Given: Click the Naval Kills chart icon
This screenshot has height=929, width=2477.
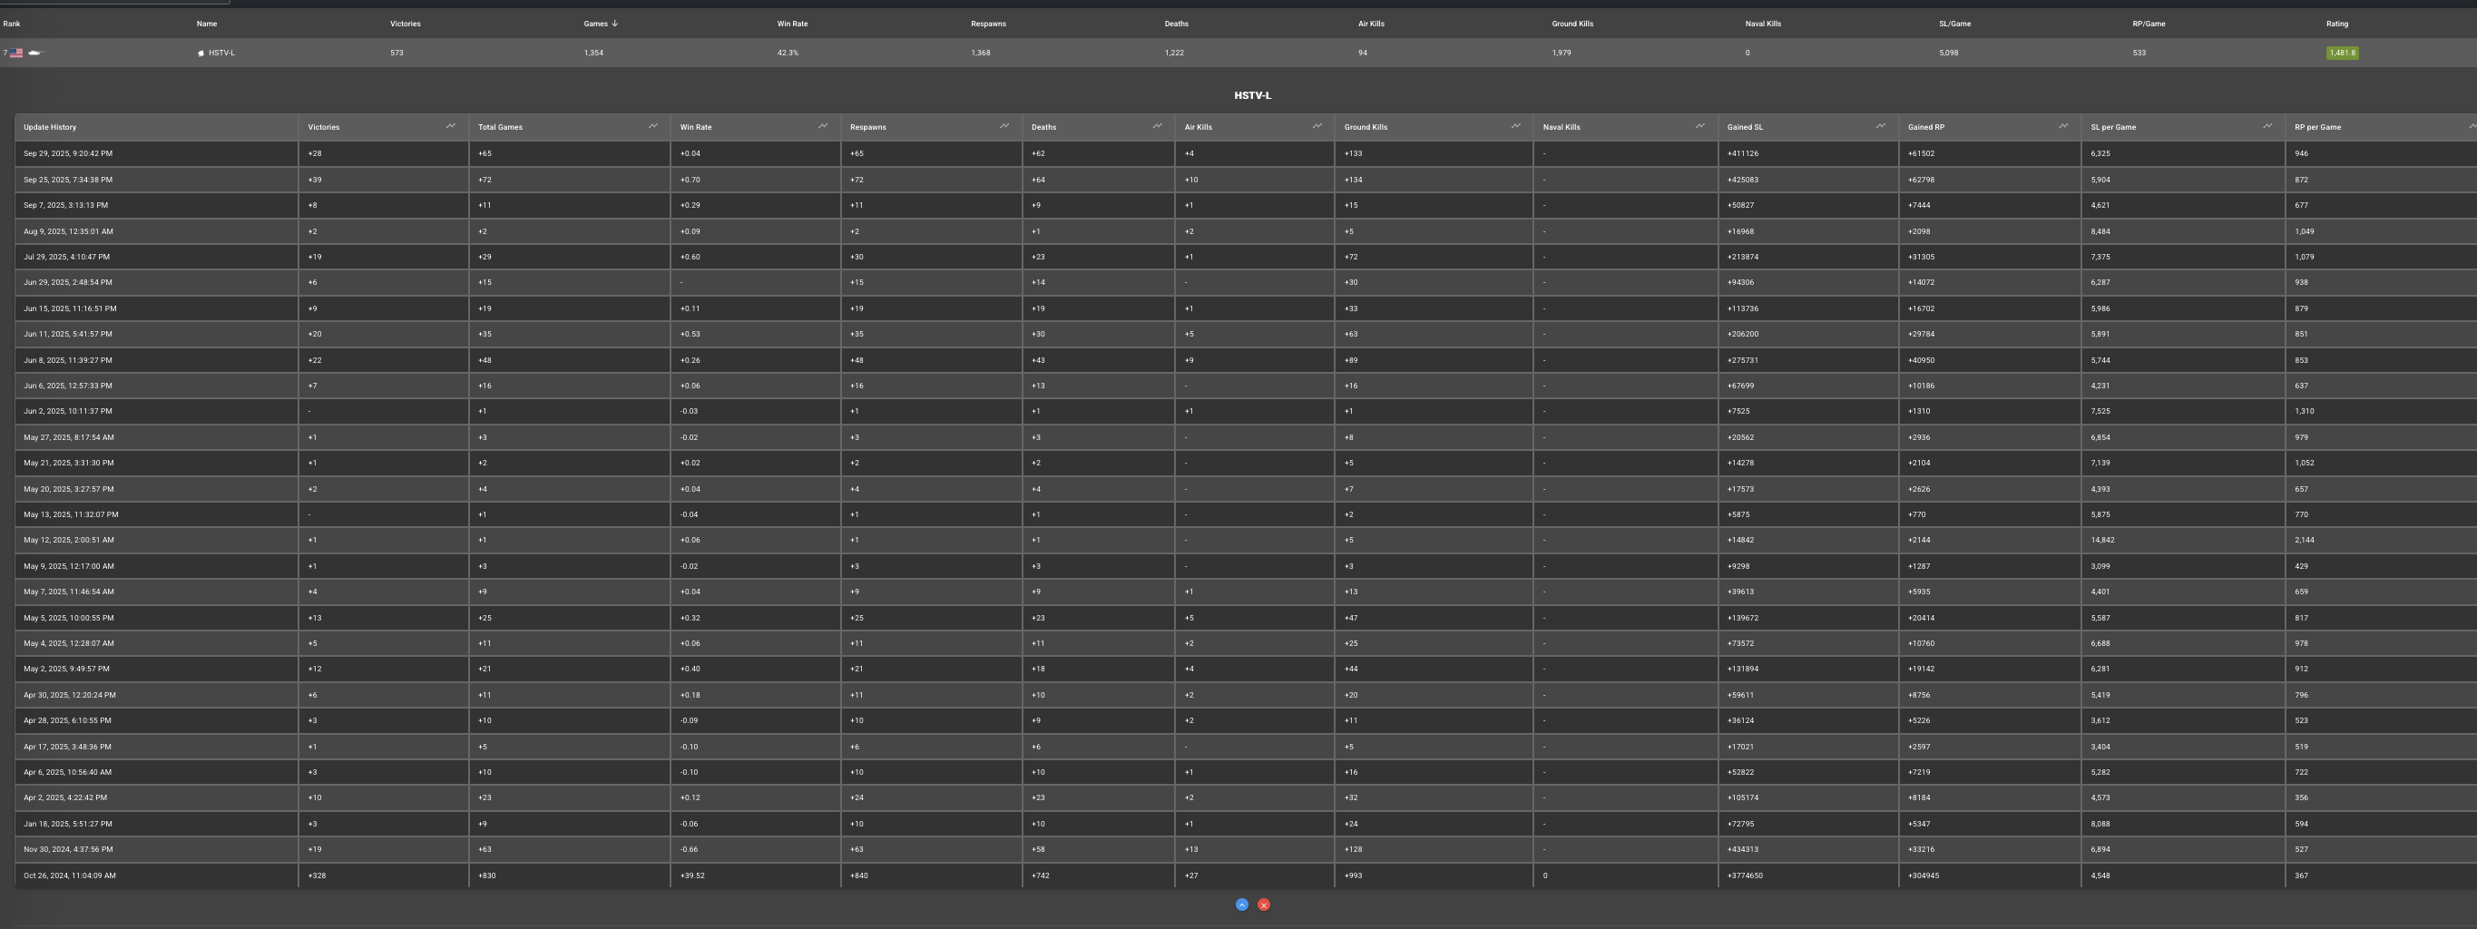Looking at the screenshot, I should click(1700, 126).
